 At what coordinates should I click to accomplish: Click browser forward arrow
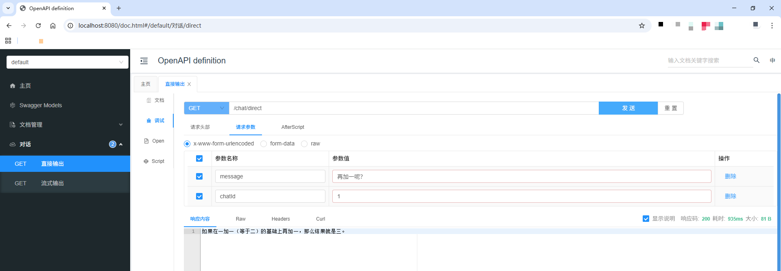click(x=24, y=26)
